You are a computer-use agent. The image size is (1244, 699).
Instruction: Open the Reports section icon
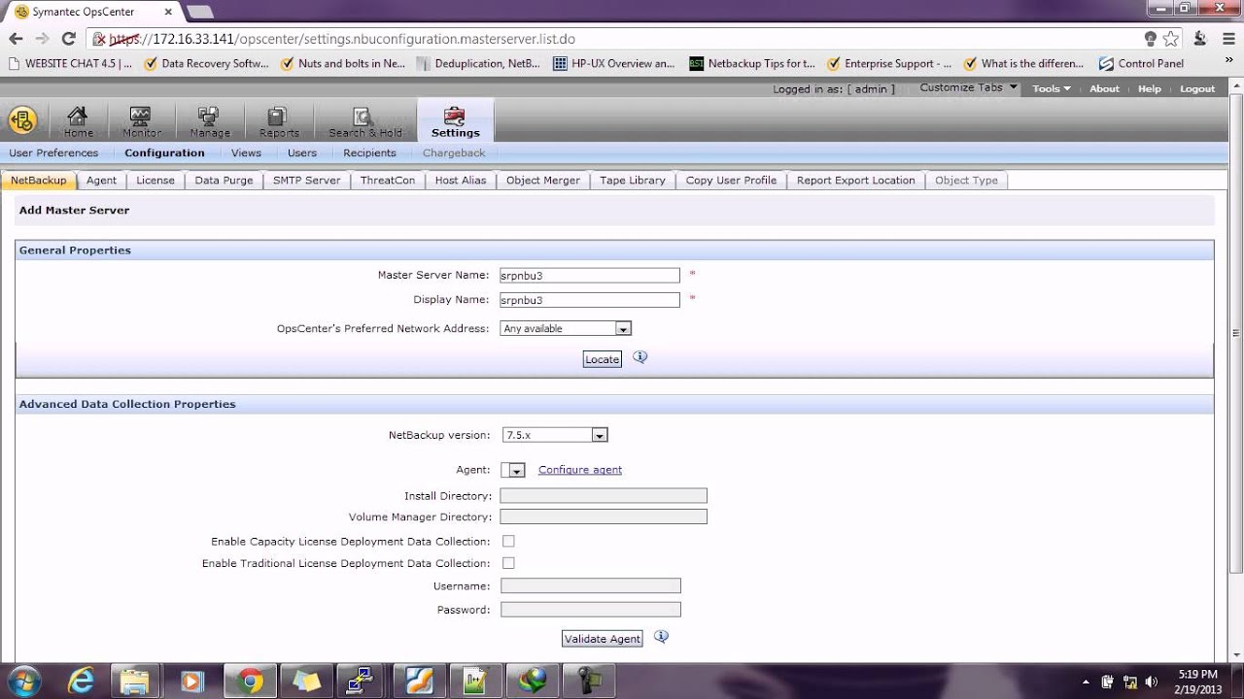click(x=279, y=121)
